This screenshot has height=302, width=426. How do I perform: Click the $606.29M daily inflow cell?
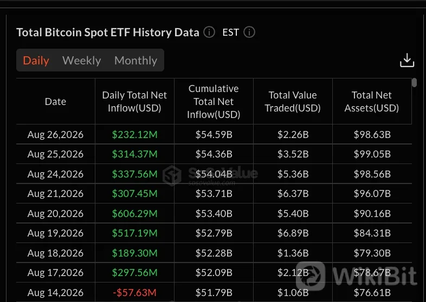134,213
